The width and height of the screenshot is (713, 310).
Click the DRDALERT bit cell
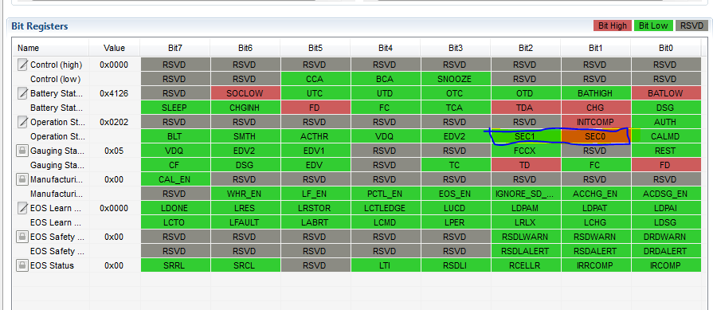coord(666,251)
